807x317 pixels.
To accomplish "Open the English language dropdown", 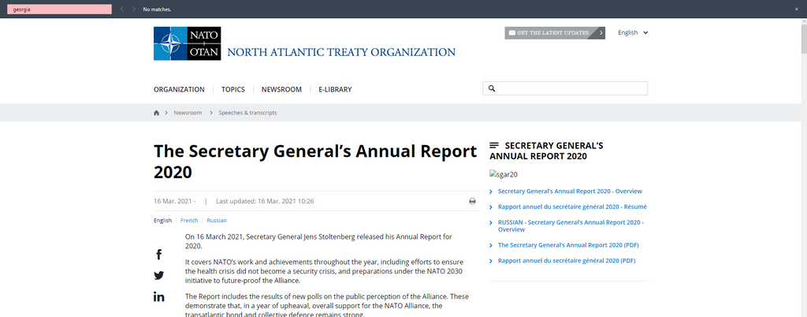I will [x=633, y=32].
